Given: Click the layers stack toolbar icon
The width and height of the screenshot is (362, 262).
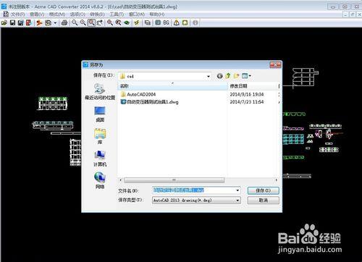Looking at the screenshot, I should click(148, 23).
